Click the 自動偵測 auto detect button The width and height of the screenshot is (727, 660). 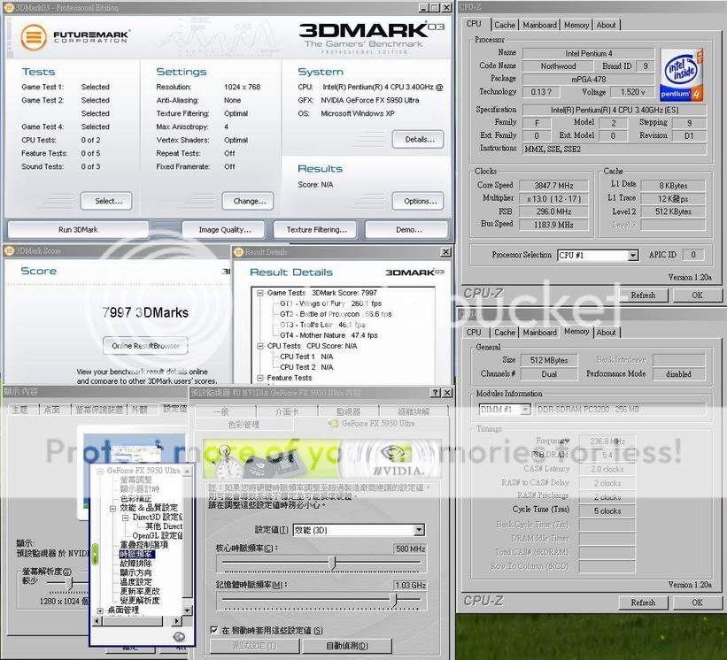tap(347, 646)
